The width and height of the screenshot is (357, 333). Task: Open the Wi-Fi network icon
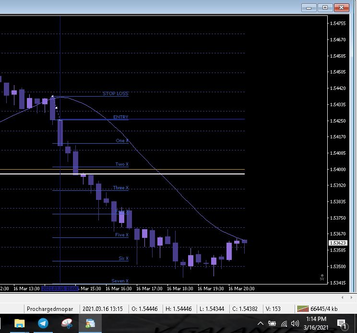(284, 323)
